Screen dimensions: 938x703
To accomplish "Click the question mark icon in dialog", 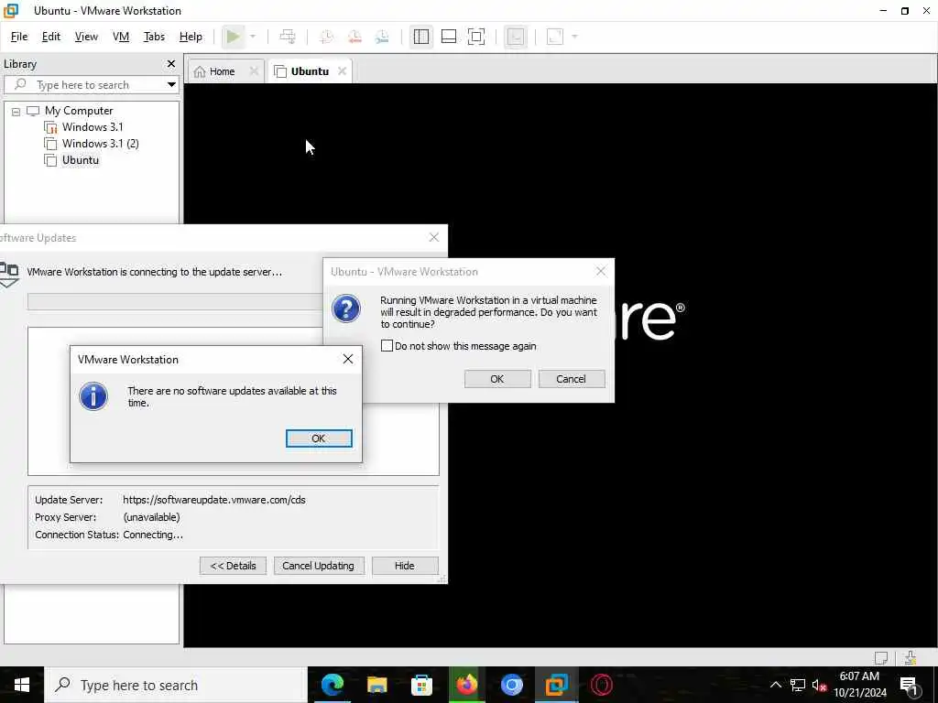I will click(346, 308).
